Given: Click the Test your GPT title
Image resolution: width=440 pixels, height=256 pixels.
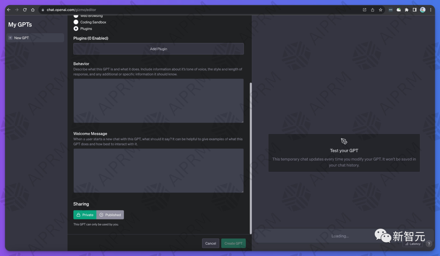Looking at the screenshot, I should click(x=344, y=150).
